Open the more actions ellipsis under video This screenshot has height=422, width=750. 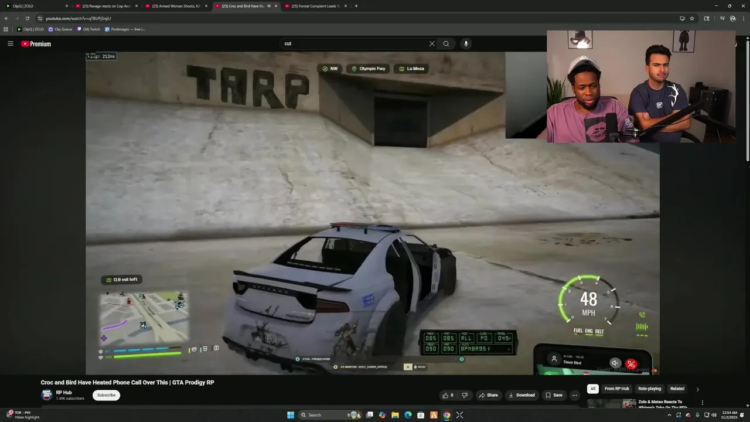point(575,395)
